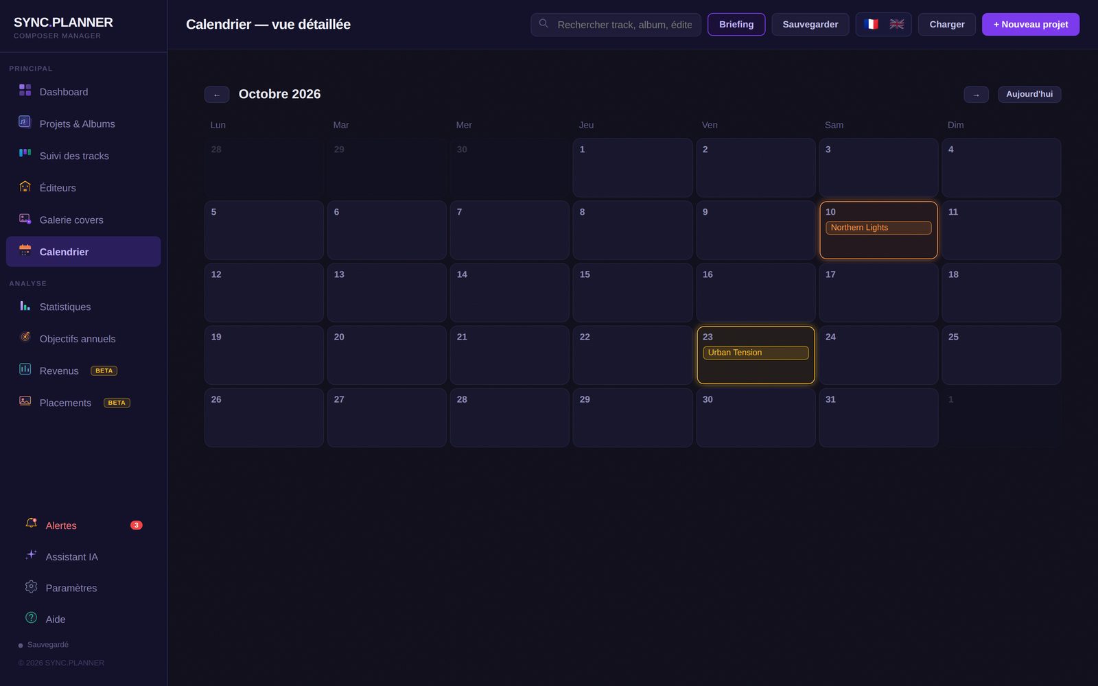Viewport: 1098px width, 686px height.
Task: Select the day 7 calendar cell
Action: [x=510, y=230]
